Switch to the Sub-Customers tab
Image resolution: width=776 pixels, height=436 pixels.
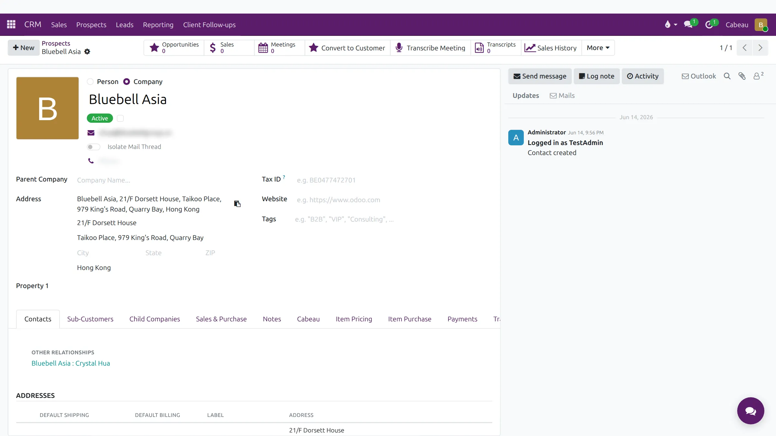coord(90,319)
